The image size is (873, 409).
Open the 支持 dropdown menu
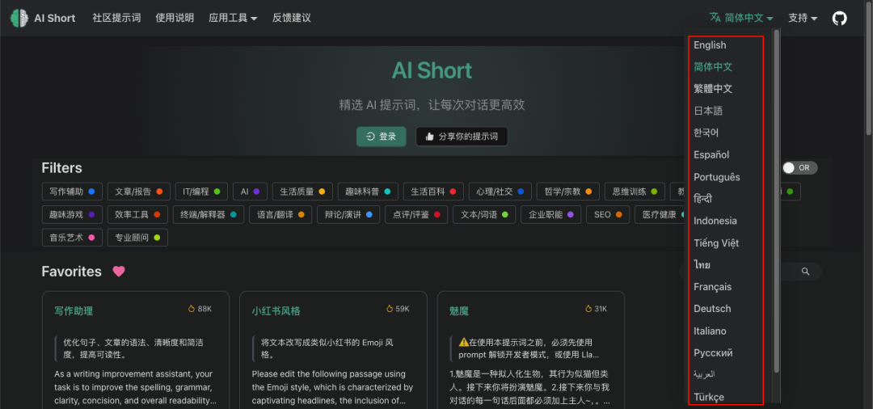(803, 18)
